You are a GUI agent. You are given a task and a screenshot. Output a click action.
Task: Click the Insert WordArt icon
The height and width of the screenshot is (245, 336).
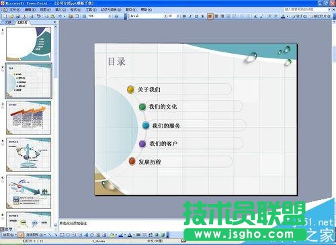pos(86,235)
